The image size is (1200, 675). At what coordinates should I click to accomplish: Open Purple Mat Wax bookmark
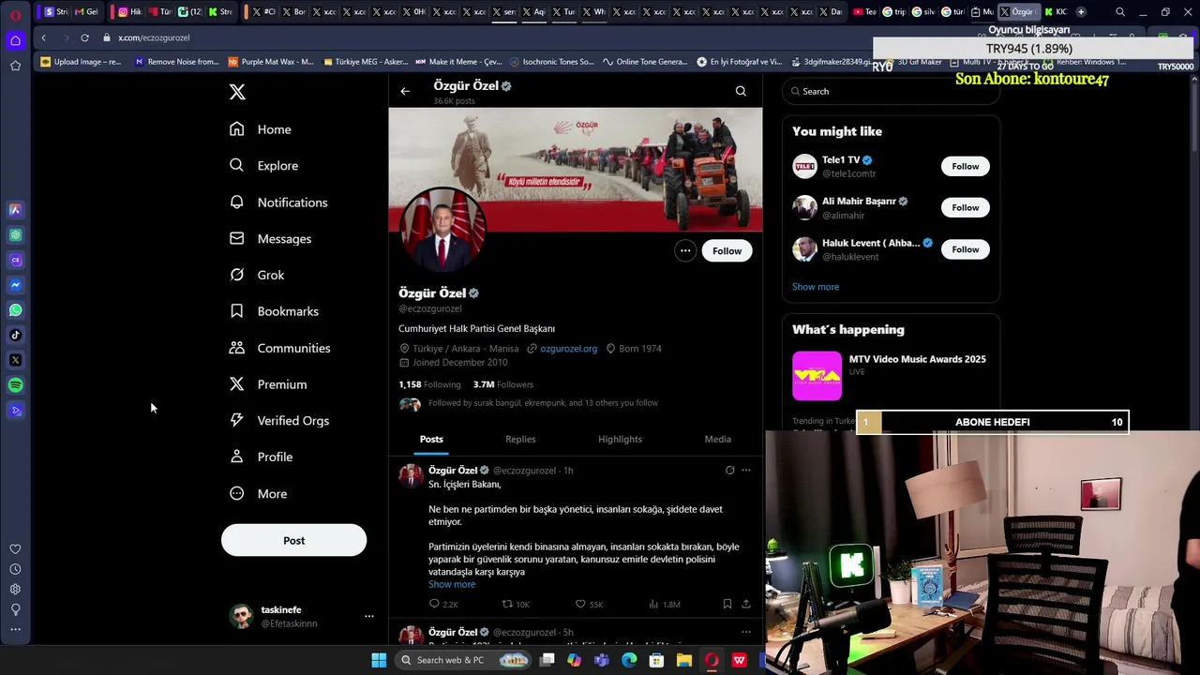(271, 62)
